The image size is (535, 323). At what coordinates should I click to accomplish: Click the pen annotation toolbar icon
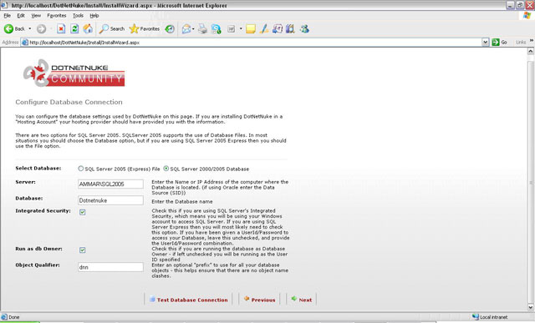click(x=264, y=29)
